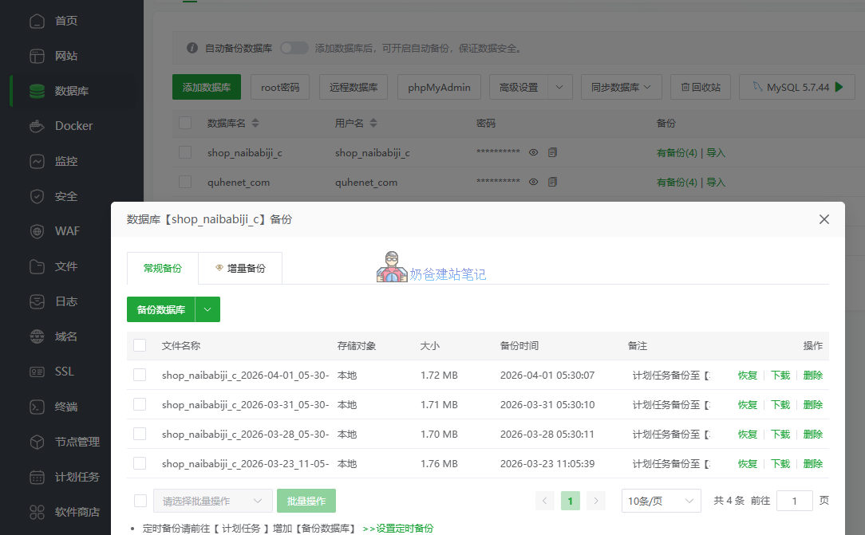The height and width of the screenshot is (535, 865).
Task: Download the 2026-03-28 backup via 下载 link
Action: [x=780, y=434]
